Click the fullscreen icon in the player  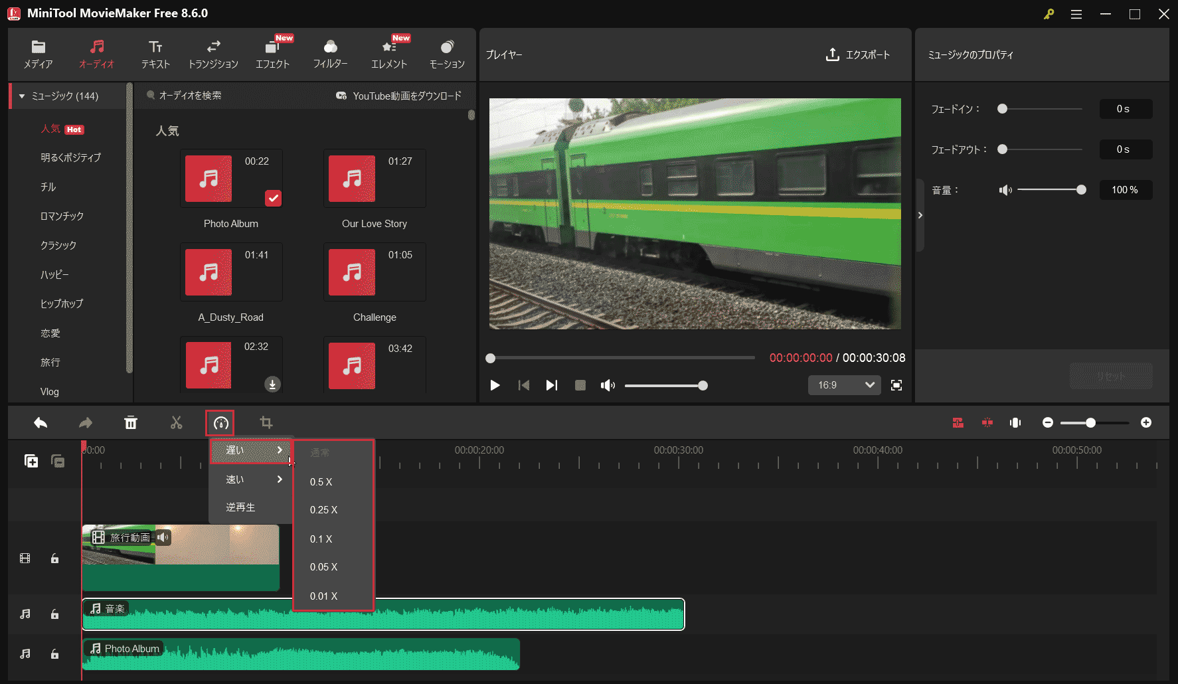(896, 385)
